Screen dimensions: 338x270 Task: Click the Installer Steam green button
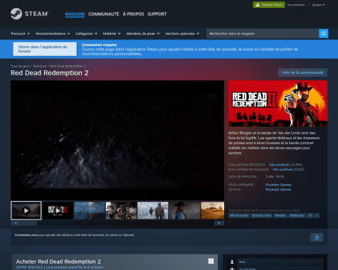point(269,5)
